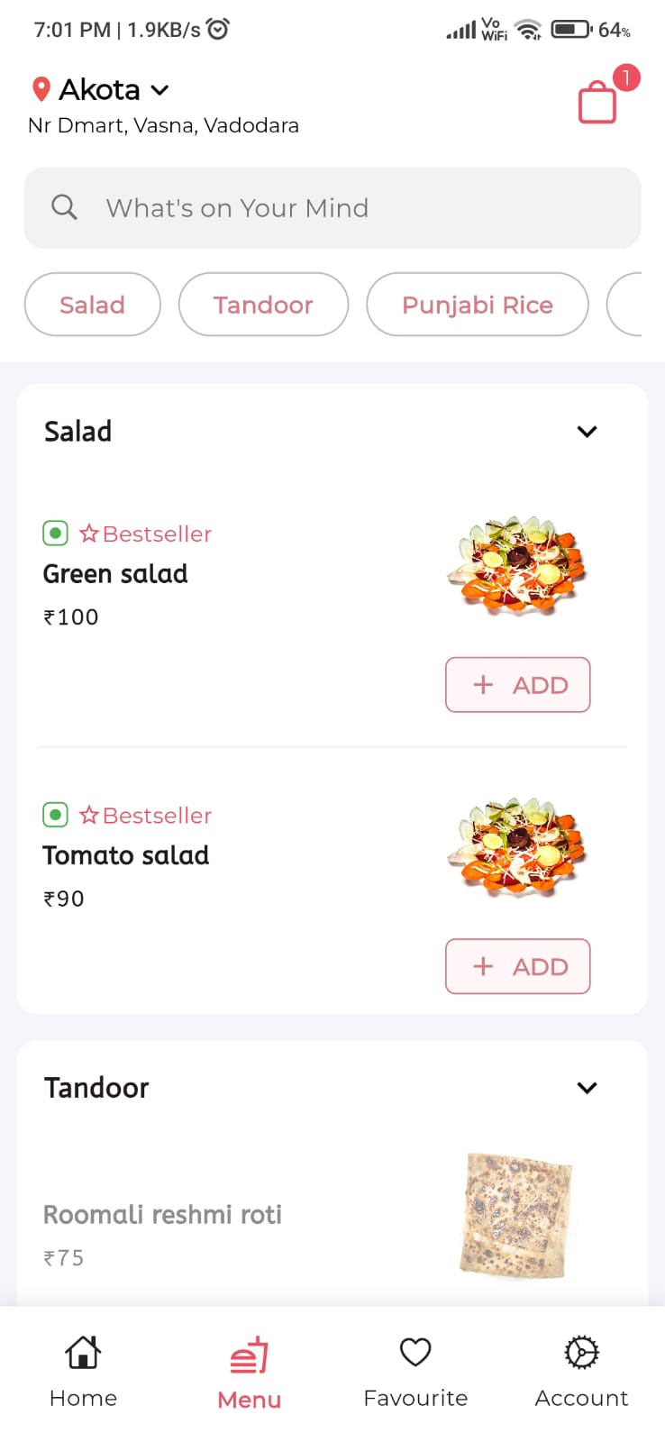The image size is (665, 1442).
Task: Go to Home via house icon
Action: (83, 1352)
